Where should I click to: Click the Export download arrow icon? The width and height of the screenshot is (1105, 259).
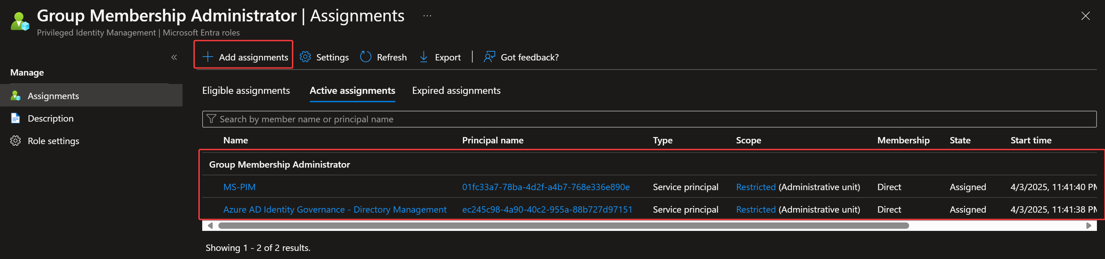point(423,57)
